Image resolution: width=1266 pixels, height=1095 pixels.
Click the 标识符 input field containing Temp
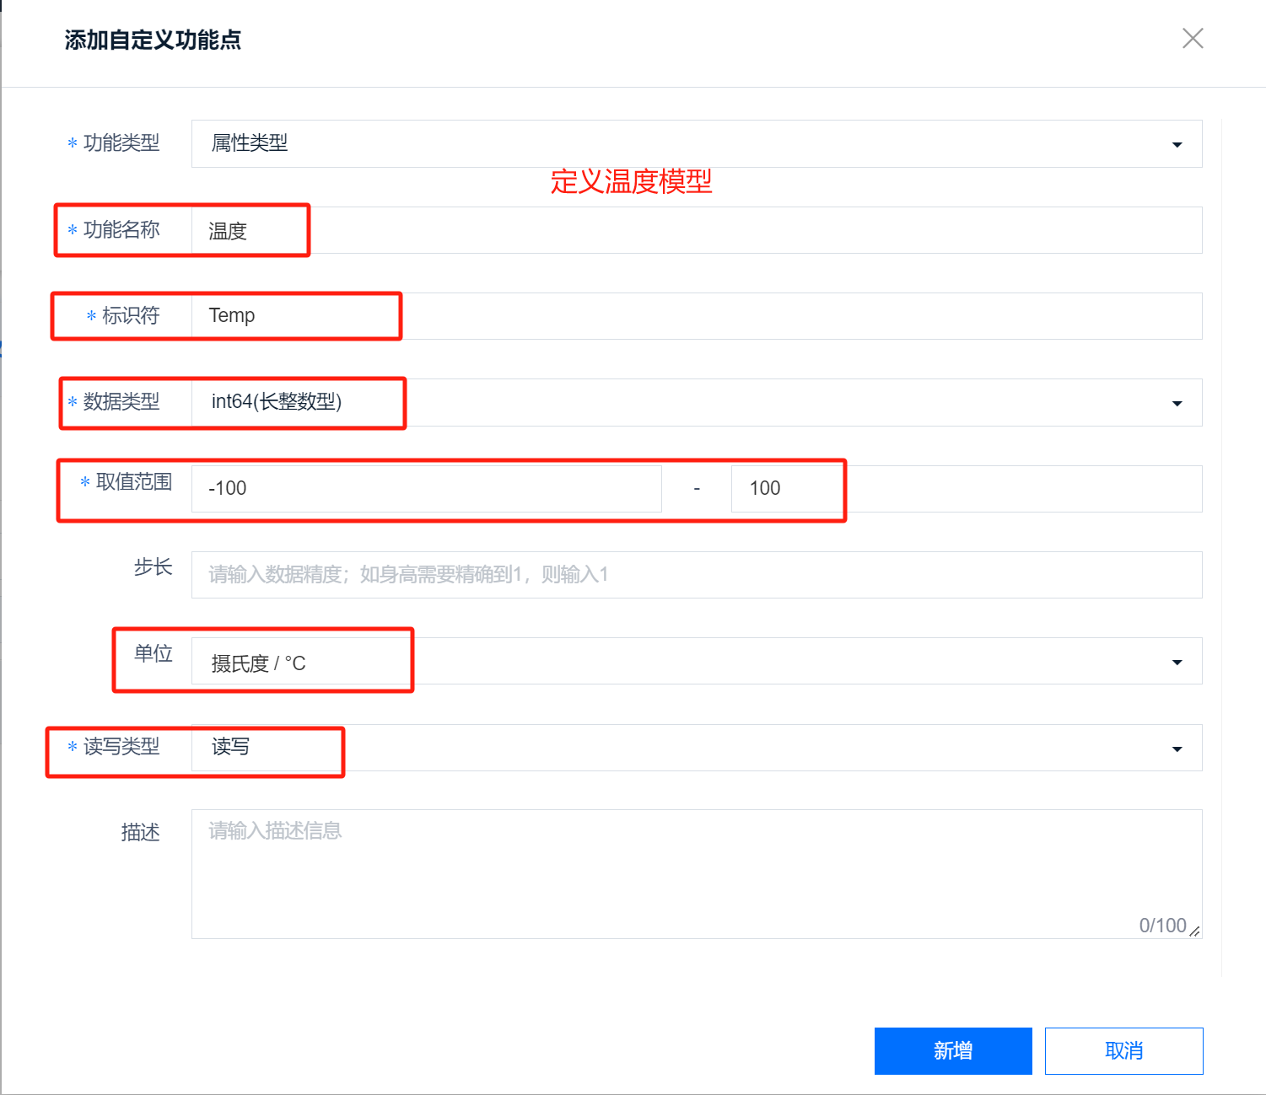[x=697, y=316]
